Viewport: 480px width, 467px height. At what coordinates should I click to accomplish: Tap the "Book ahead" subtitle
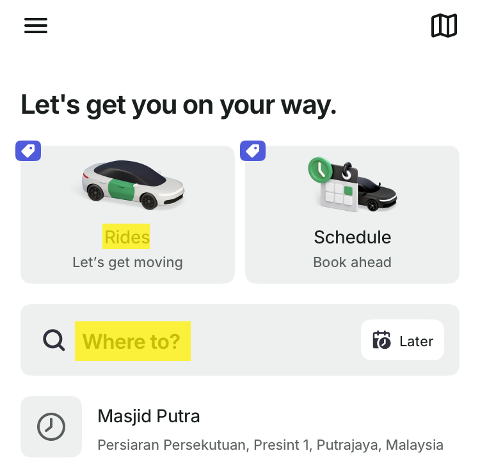pyautogui.click(x=352, y=262)
